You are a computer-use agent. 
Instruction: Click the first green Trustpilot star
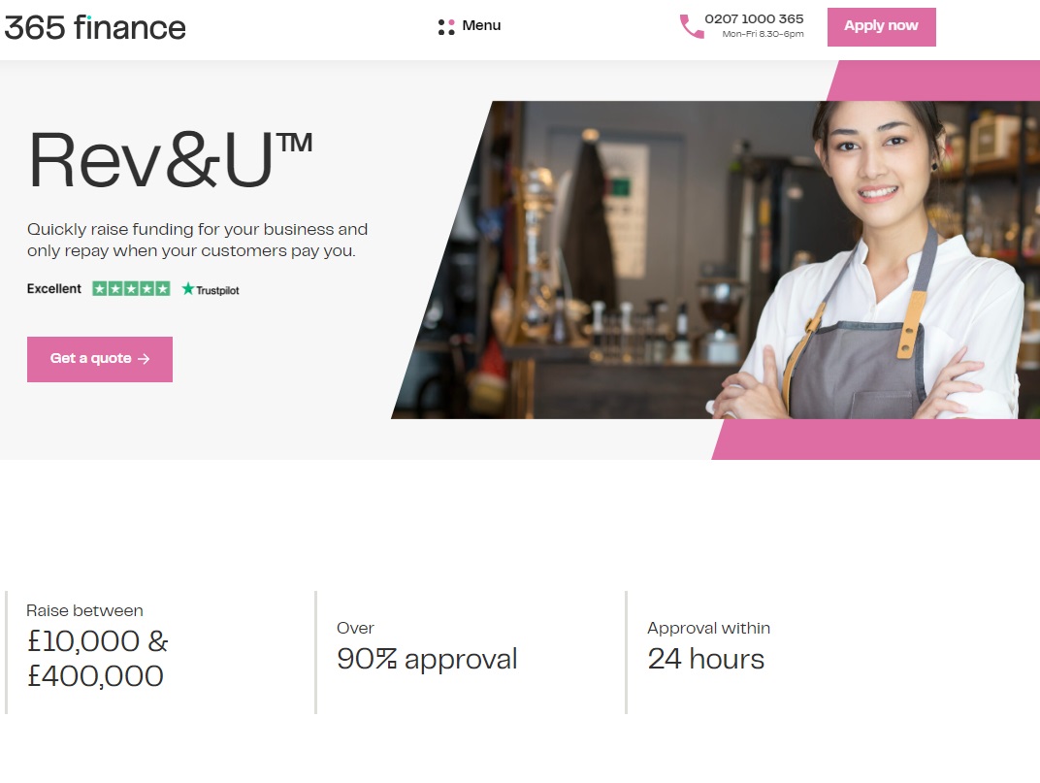click(100, 288)
